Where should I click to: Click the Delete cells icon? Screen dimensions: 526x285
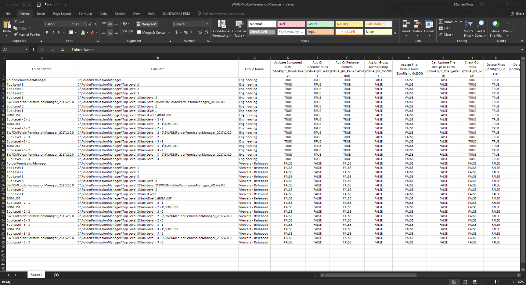click(x=418, y=24)
